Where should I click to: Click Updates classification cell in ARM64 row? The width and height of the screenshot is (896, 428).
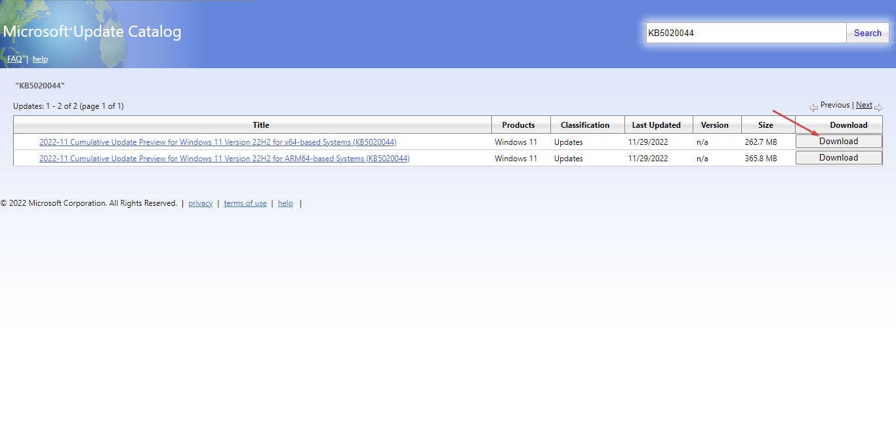pos(568,159)
